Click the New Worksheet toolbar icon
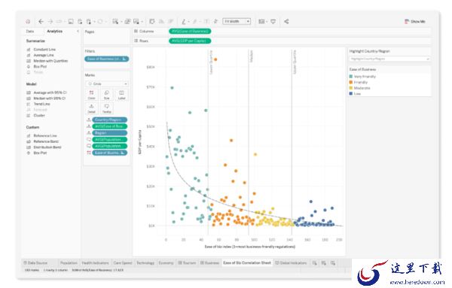 (115, 22)
